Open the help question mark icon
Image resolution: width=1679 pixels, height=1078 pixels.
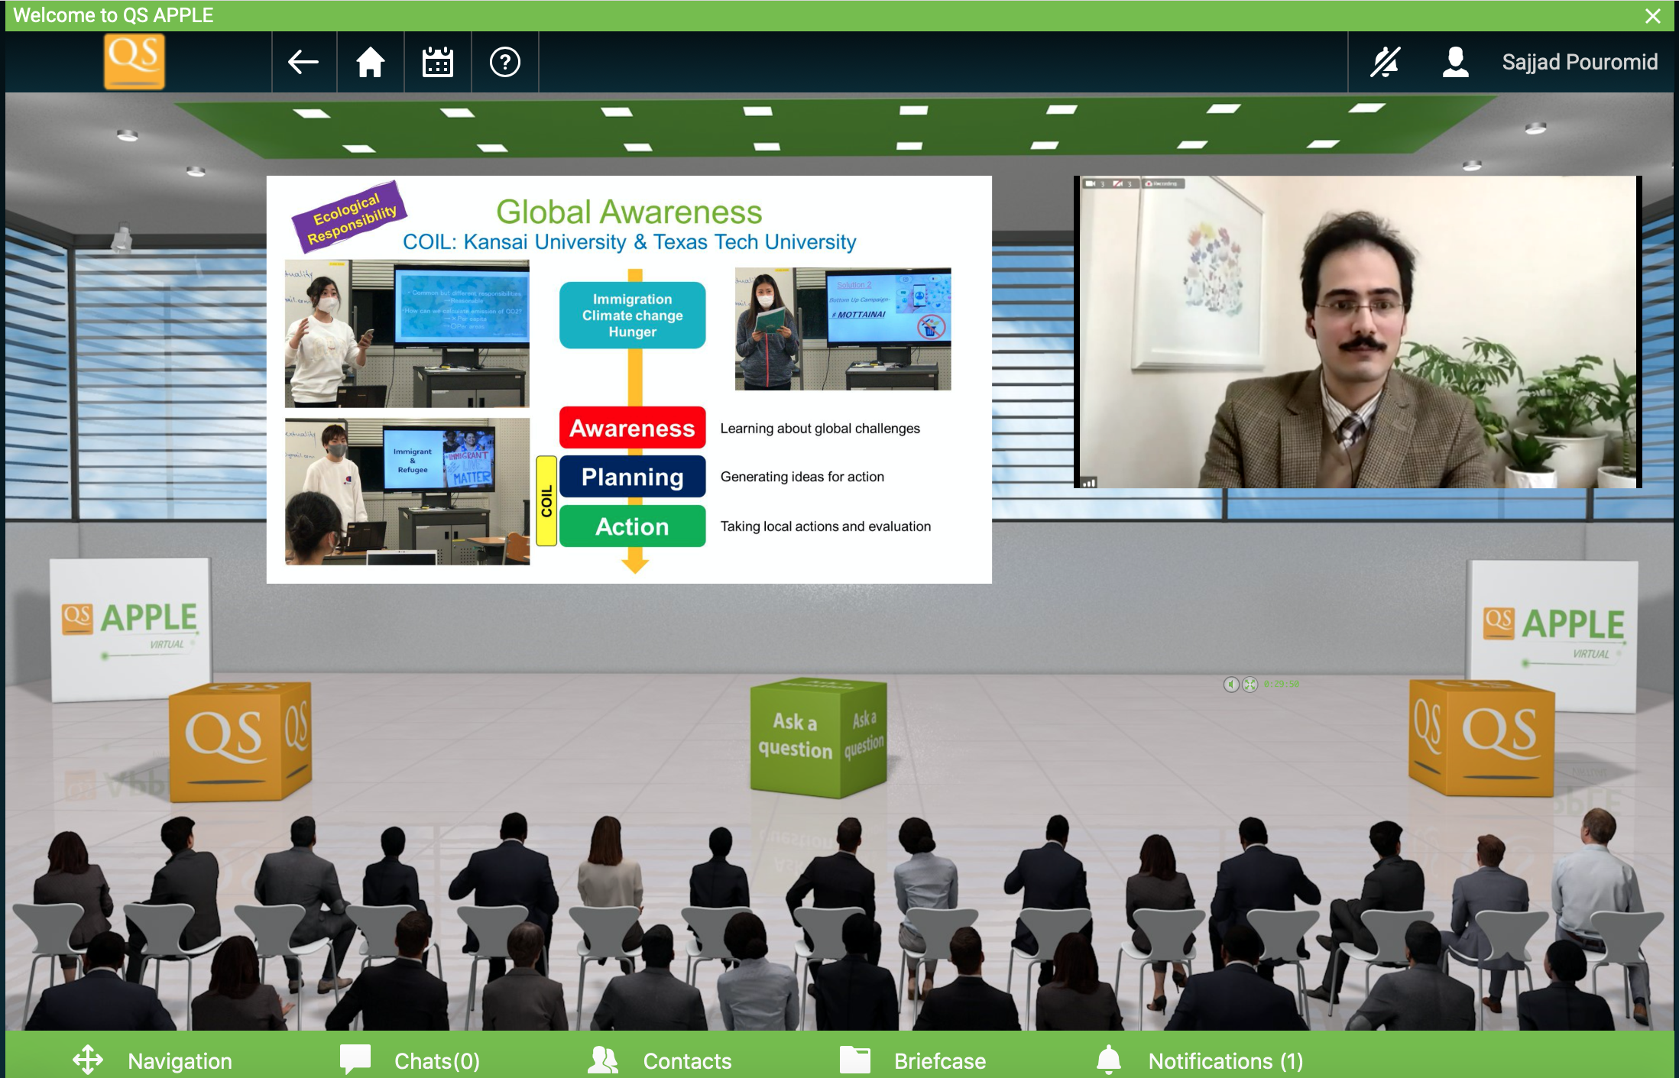(x=505, y=62)
